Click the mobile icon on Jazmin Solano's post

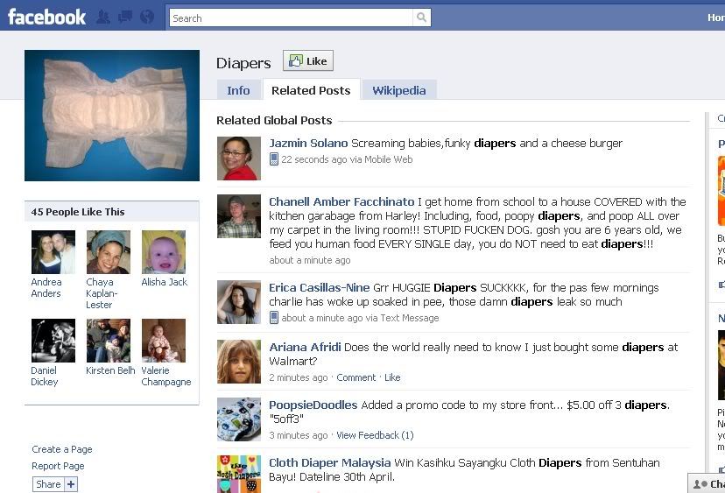point(274,159)
